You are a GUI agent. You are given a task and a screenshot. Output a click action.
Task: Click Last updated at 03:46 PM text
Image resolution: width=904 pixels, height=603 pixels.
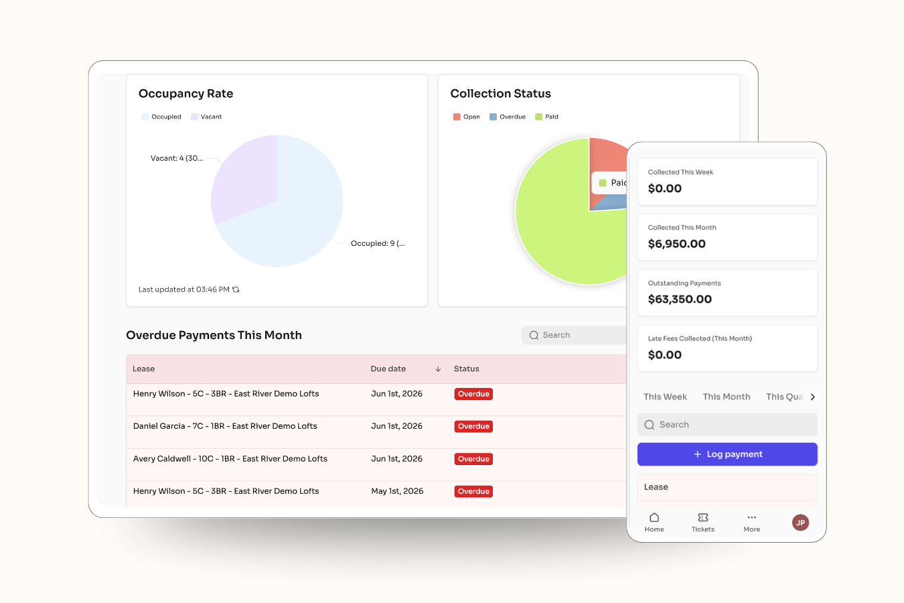click(x=183, y=289)
